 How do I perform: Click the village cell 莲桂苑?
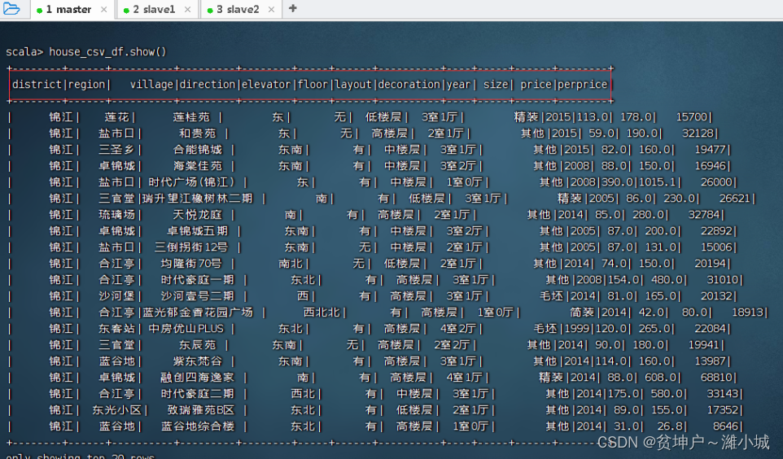coord(191,117)
